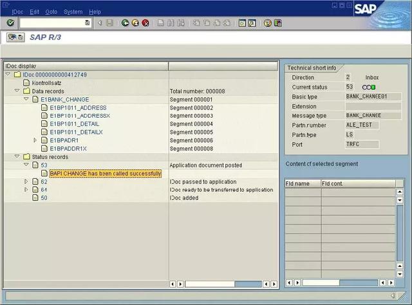Click the command field collapse arrow
Image resolution: width=412 pixels, height=305 pixels.
point(100,23)
